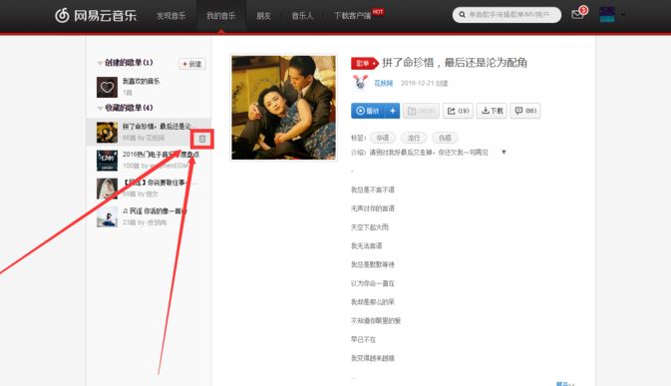Click the 下载 download button

[493, 111]
